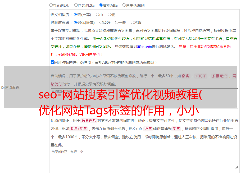Click resize handle of 伪原创修正 textarea
The width and height of the screenshot is (241, 174).
[x=237, y=167]
